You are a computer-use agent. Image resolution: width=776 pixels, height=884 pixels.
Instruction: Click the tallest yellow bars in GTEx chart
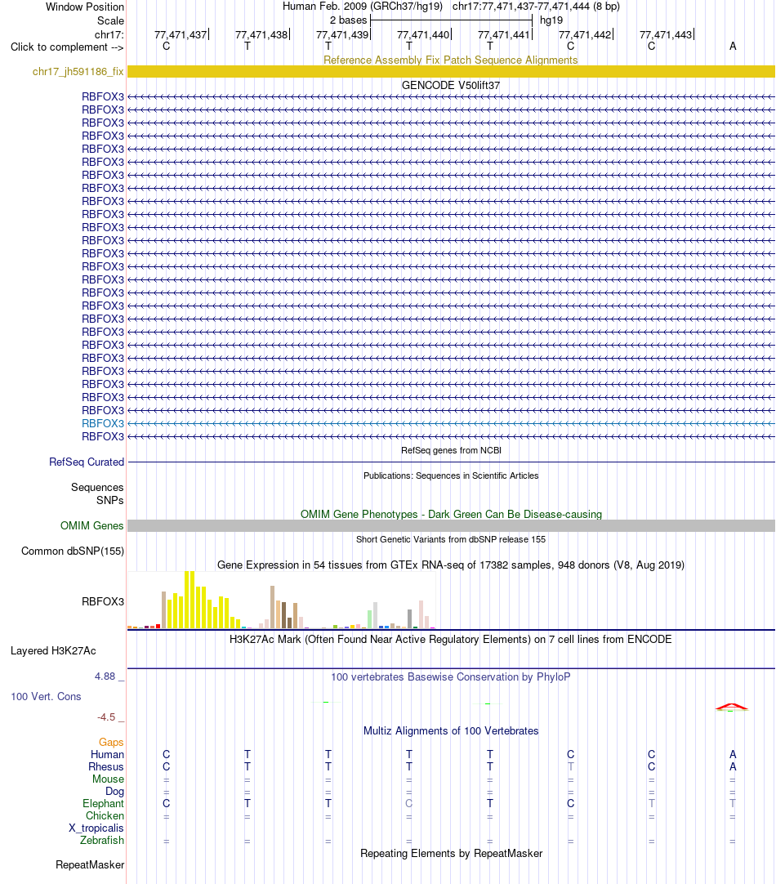[190, 600]
